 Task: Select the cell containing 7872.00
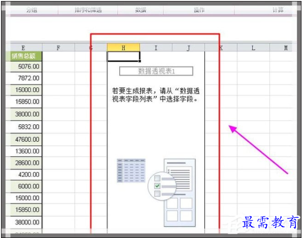(x=24, y=78)
